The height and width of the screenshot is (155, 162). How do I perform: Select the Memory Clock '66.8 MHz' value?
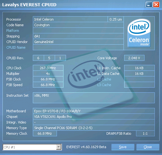click(x=45, y=133)
